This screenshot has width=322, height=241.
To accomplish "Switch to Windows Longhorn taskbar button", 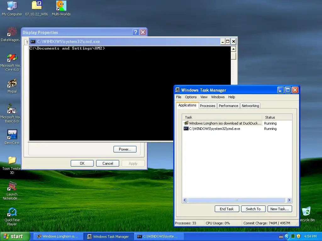I will tap(58, 236).
